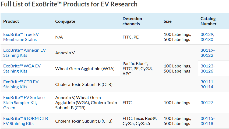Click the Detection channels column header
The width and height of the screenshot is (229, 129).
132,21
